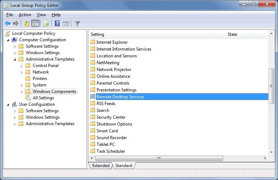
Task: Switch to the Extended tab
Action: pyautogui.click(x=101, y=166)
